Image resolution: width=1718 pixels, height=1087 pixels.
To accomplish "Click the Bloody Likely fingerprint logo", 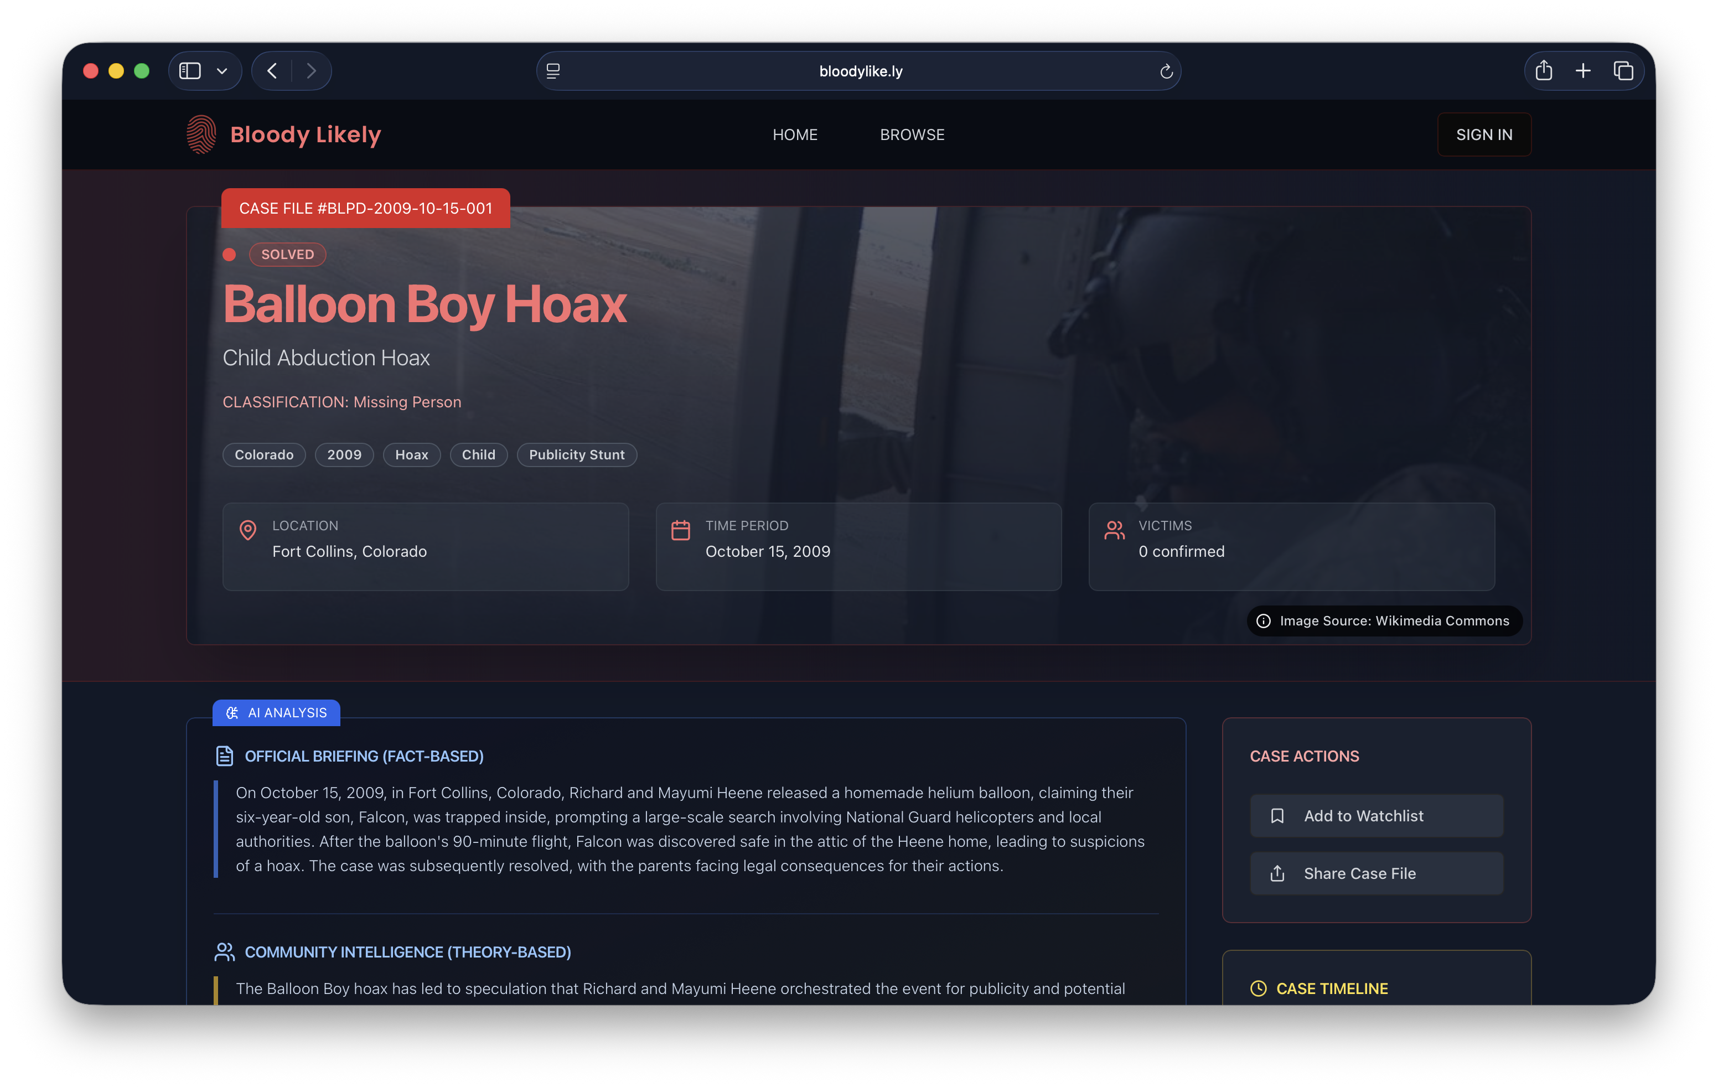I will coord(200,134).
